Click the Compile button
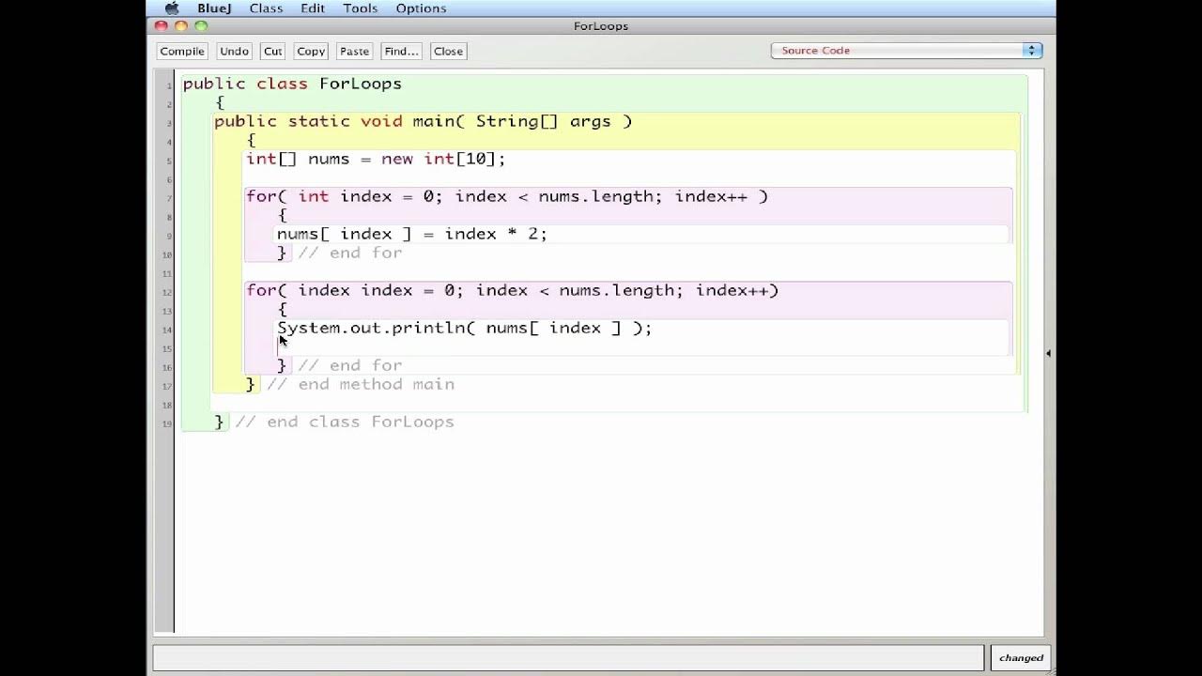 182,52
